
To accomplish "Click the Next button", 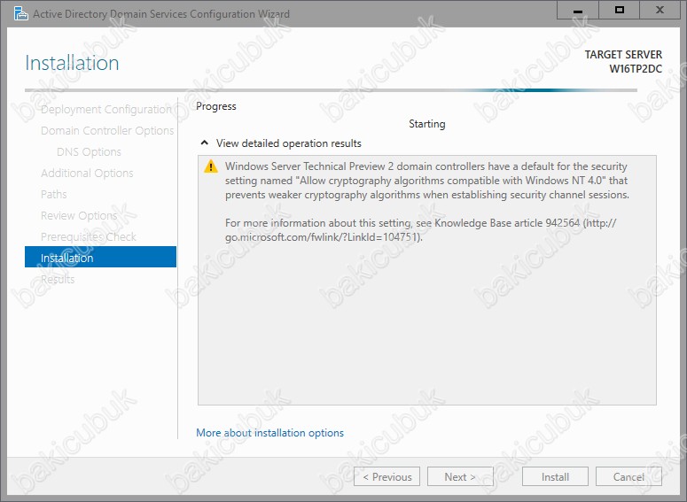I will tap(460, 476).
